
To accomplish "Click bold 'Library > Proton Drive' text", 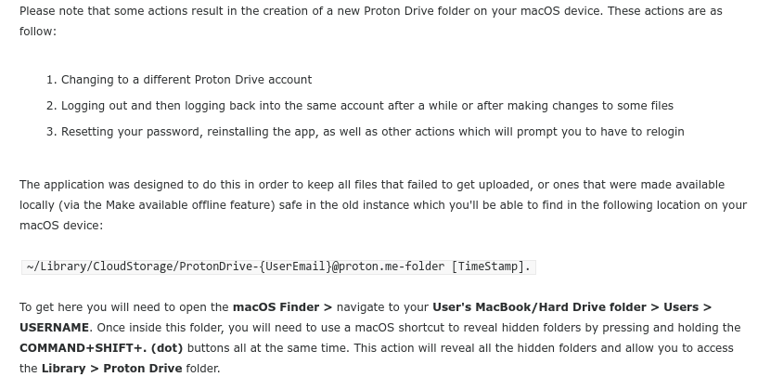I will 111,369.
